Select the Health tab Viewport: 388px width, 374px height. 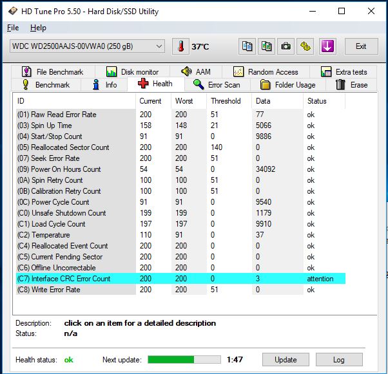coord(155,84)
